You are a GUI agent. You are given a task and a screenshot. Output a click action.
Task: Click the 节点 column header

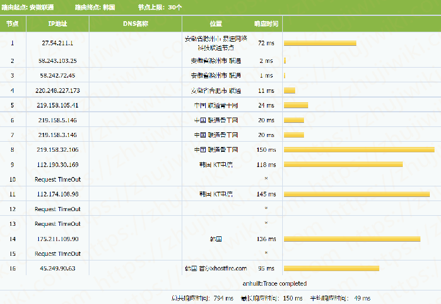pos(12,24)
